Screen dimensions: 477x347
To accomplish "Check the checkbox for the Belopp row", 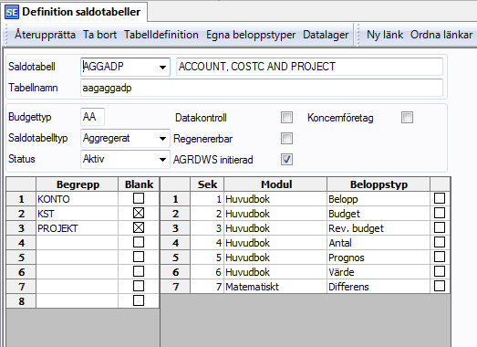I will (x=440, y=199).
